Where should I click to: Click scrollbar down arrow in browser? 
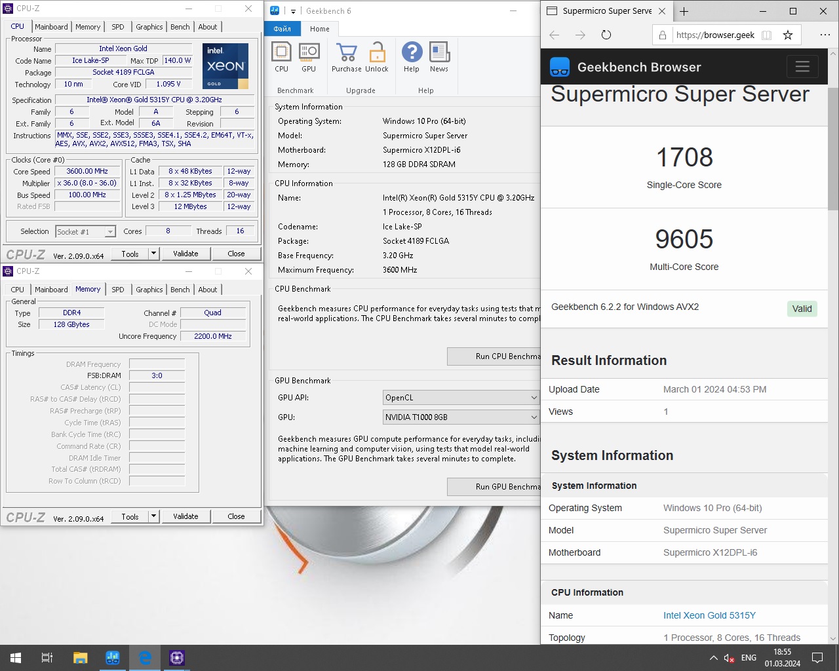(833, 638)
